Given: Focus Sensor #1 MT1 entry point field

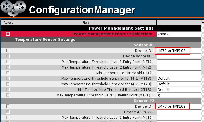Looking at the screenshot, I should [x=179, y=62].
